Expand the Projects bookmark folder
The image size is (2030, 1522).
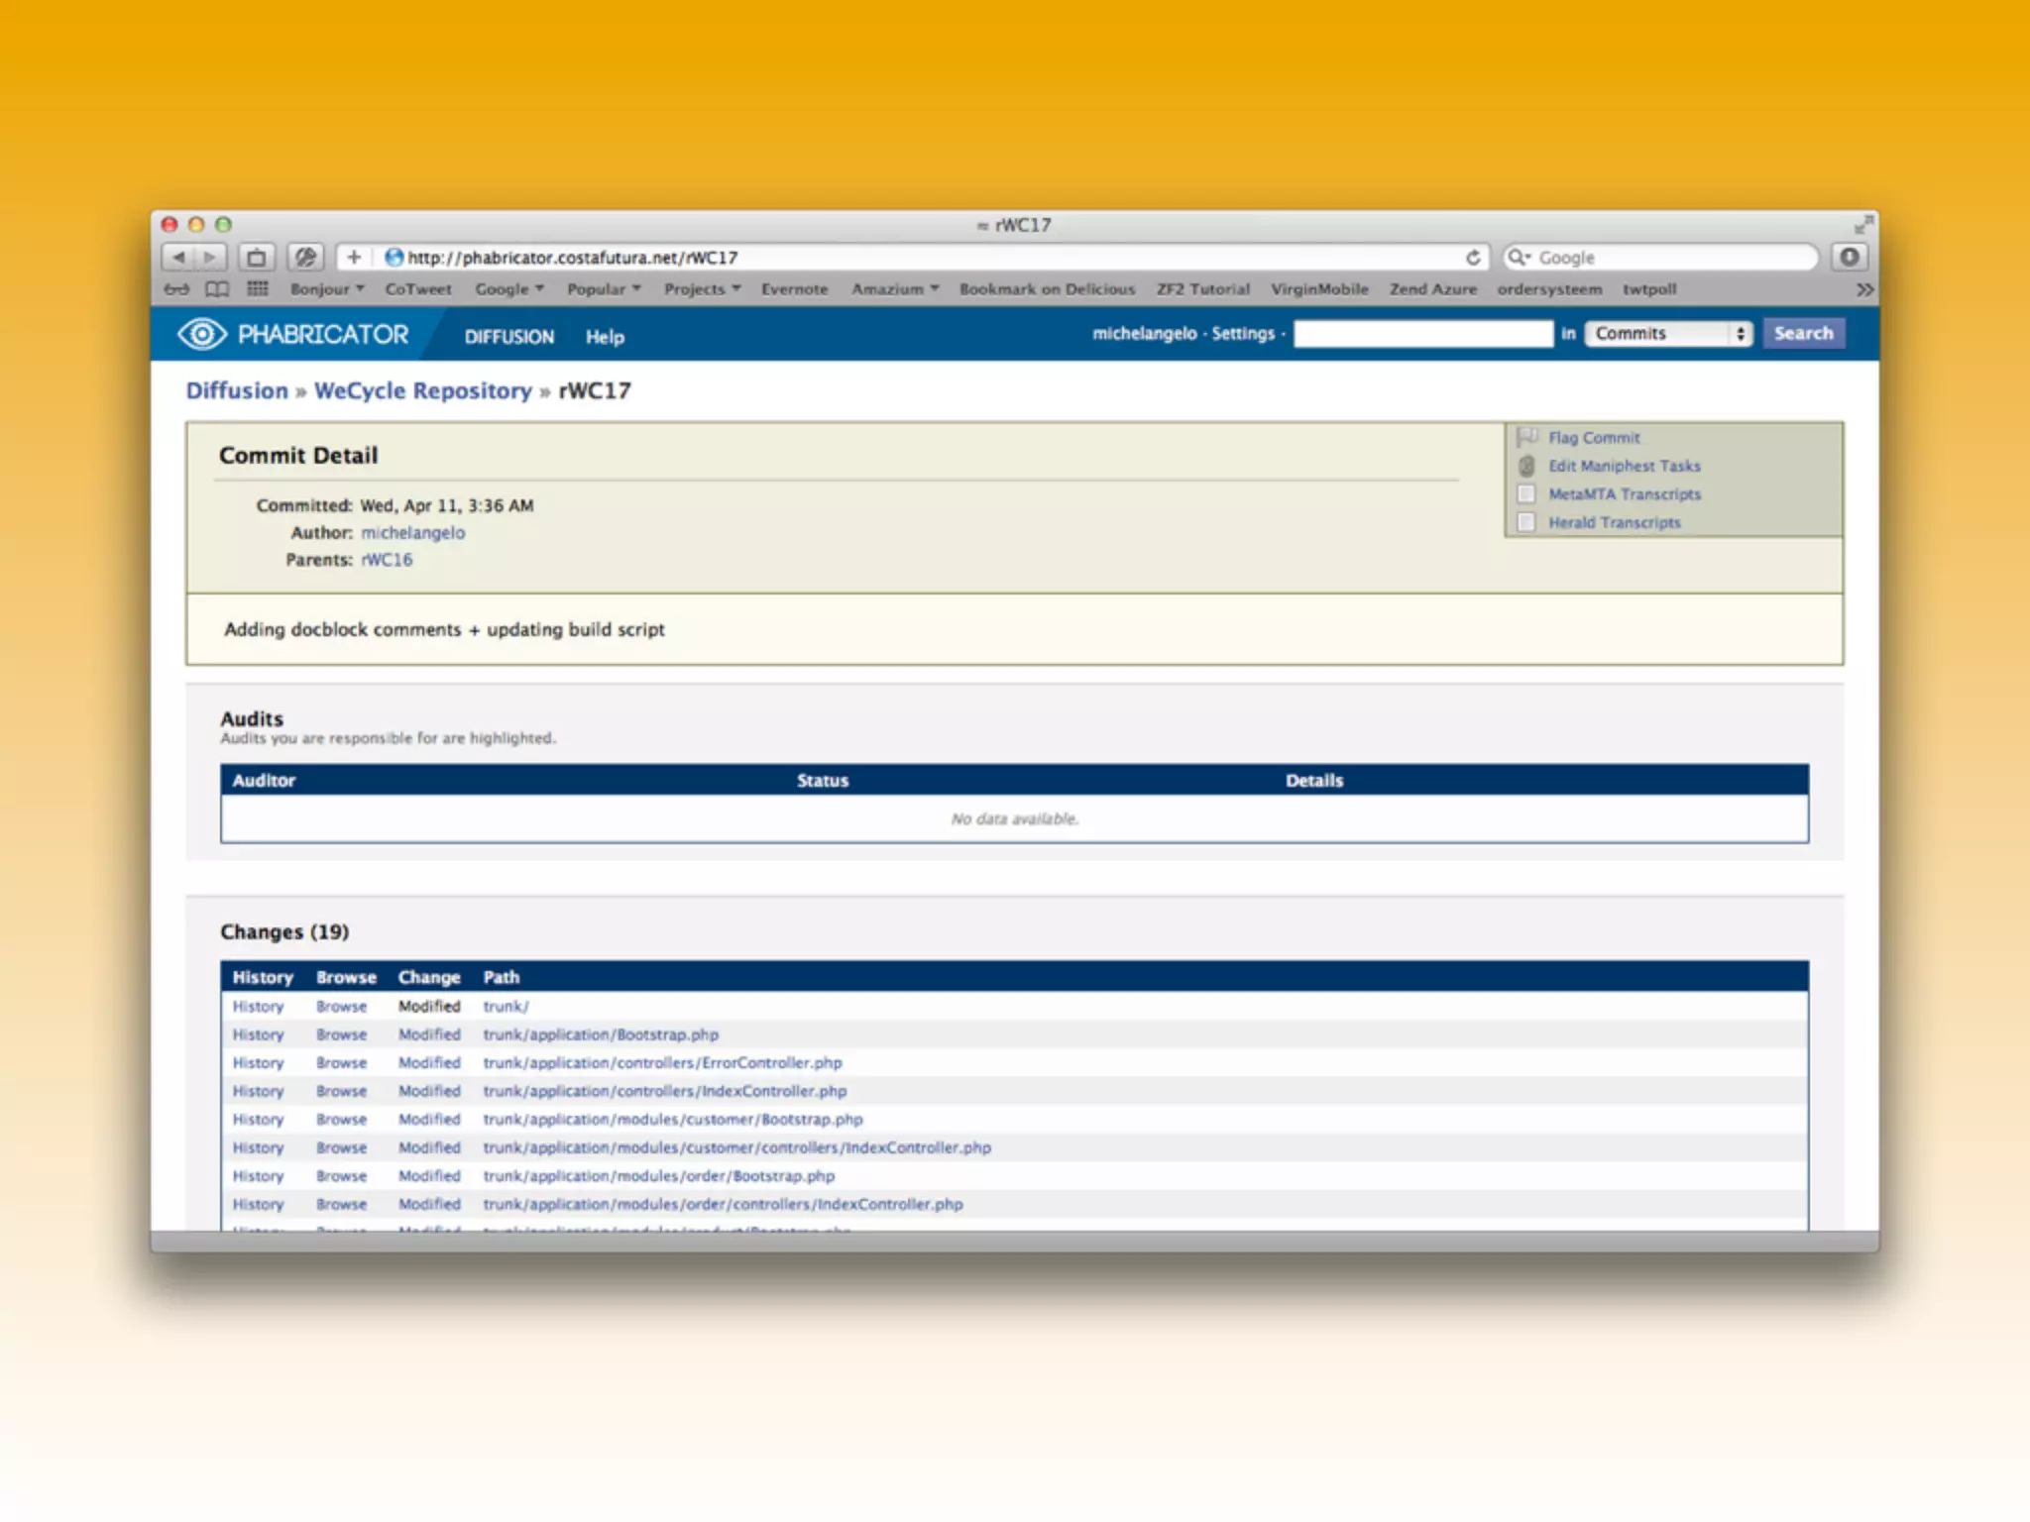click(x=702, y=289)
